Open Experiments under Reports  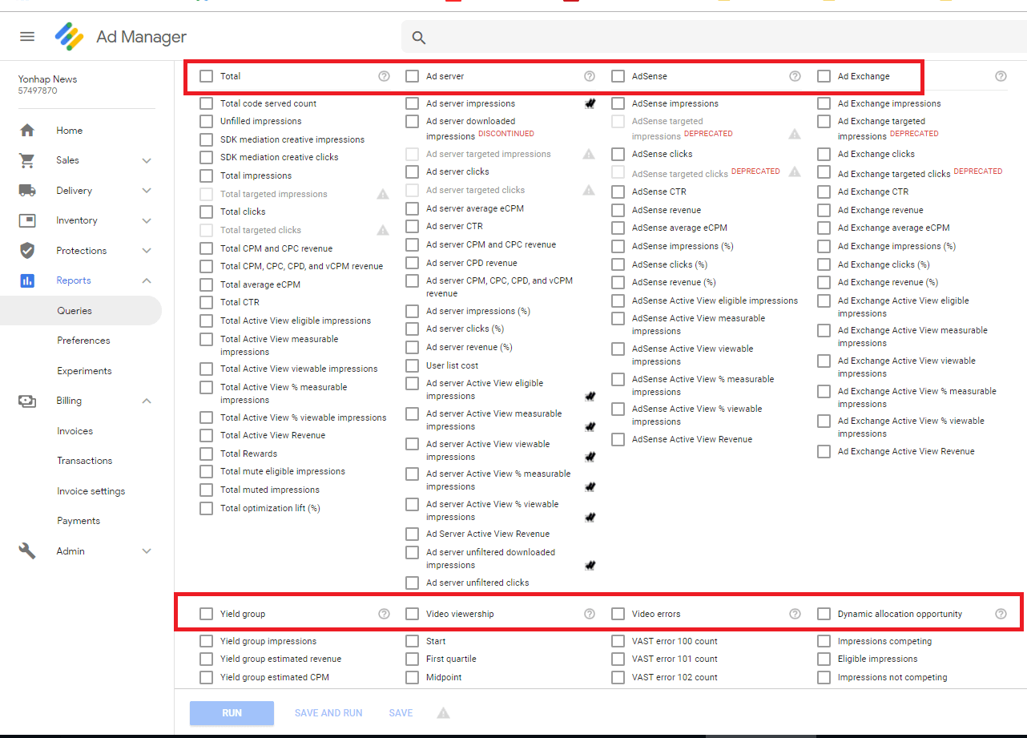click(84, 371)
